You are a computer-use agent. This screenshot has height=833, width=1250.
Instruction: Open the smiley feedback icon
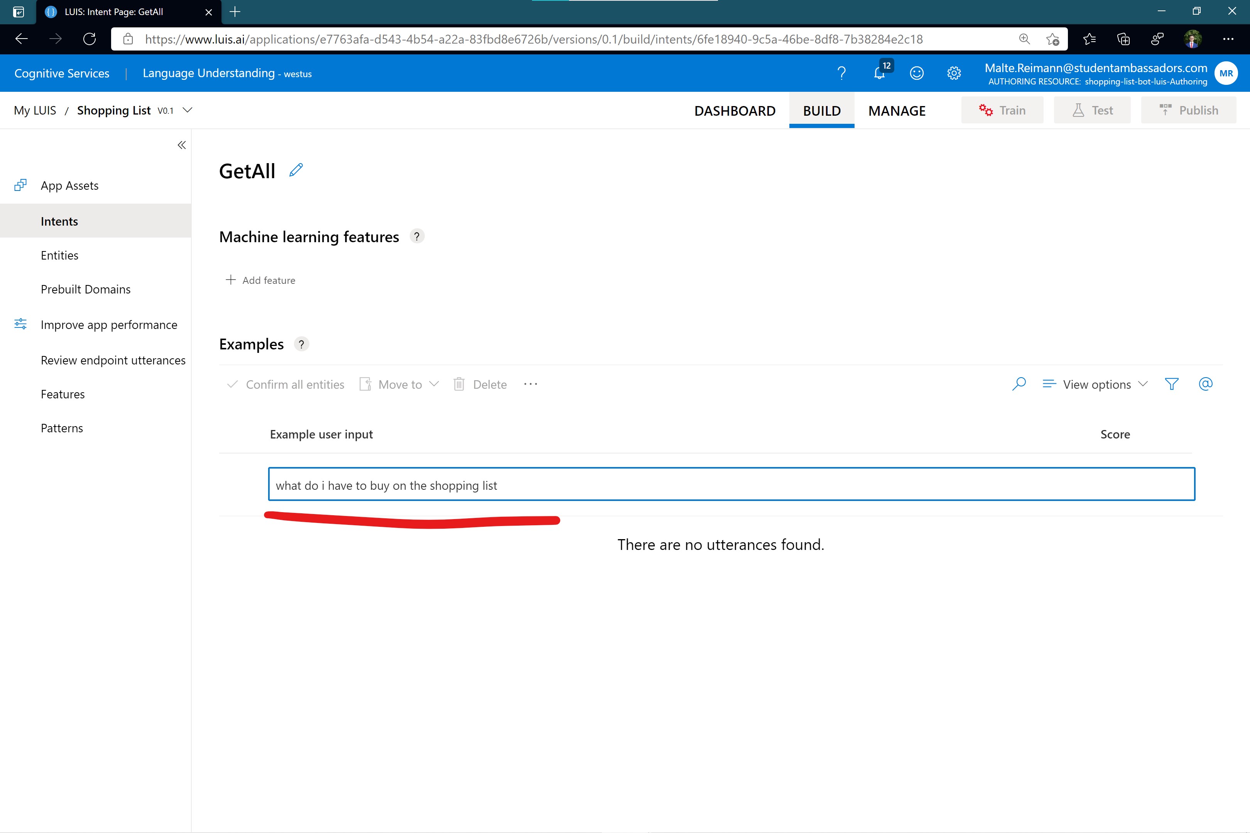click(x=917, y=73)
